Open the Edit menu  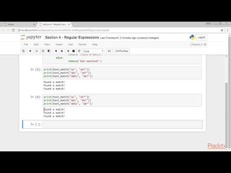(36, 44)
